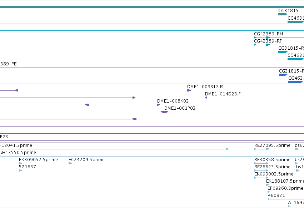Select the 480921 EST label
304x208 pixels.
click(x=276, y=195)
